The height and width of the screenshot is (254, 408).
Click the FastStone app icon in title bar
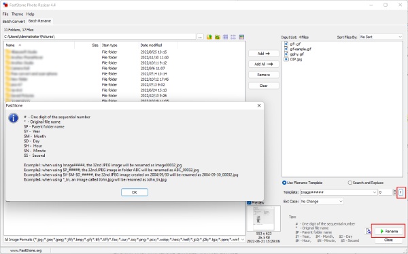(5, 5)
